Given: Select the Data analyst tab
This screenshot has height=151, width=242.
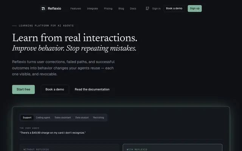Looking at the screenshot, I should [82, 117].
